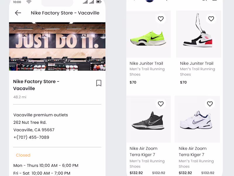
Task: Tap the Just Do It store banner photo
Action: tap(57, 46)
